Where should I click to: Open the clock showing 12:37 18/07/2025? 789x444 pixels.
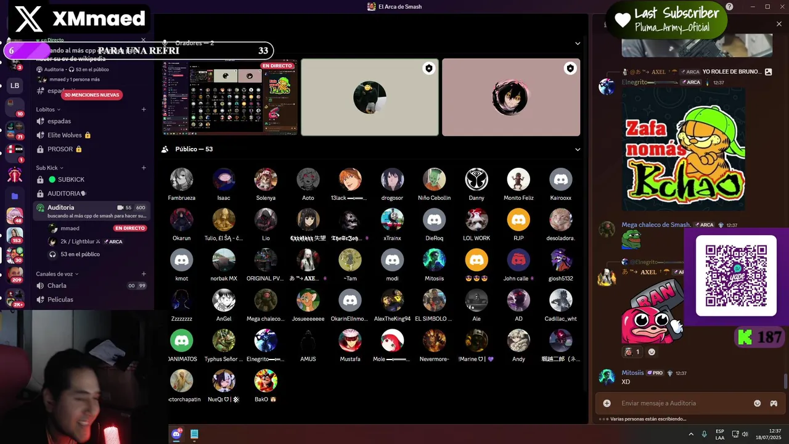pyautogui.click(x=768, y=434)
